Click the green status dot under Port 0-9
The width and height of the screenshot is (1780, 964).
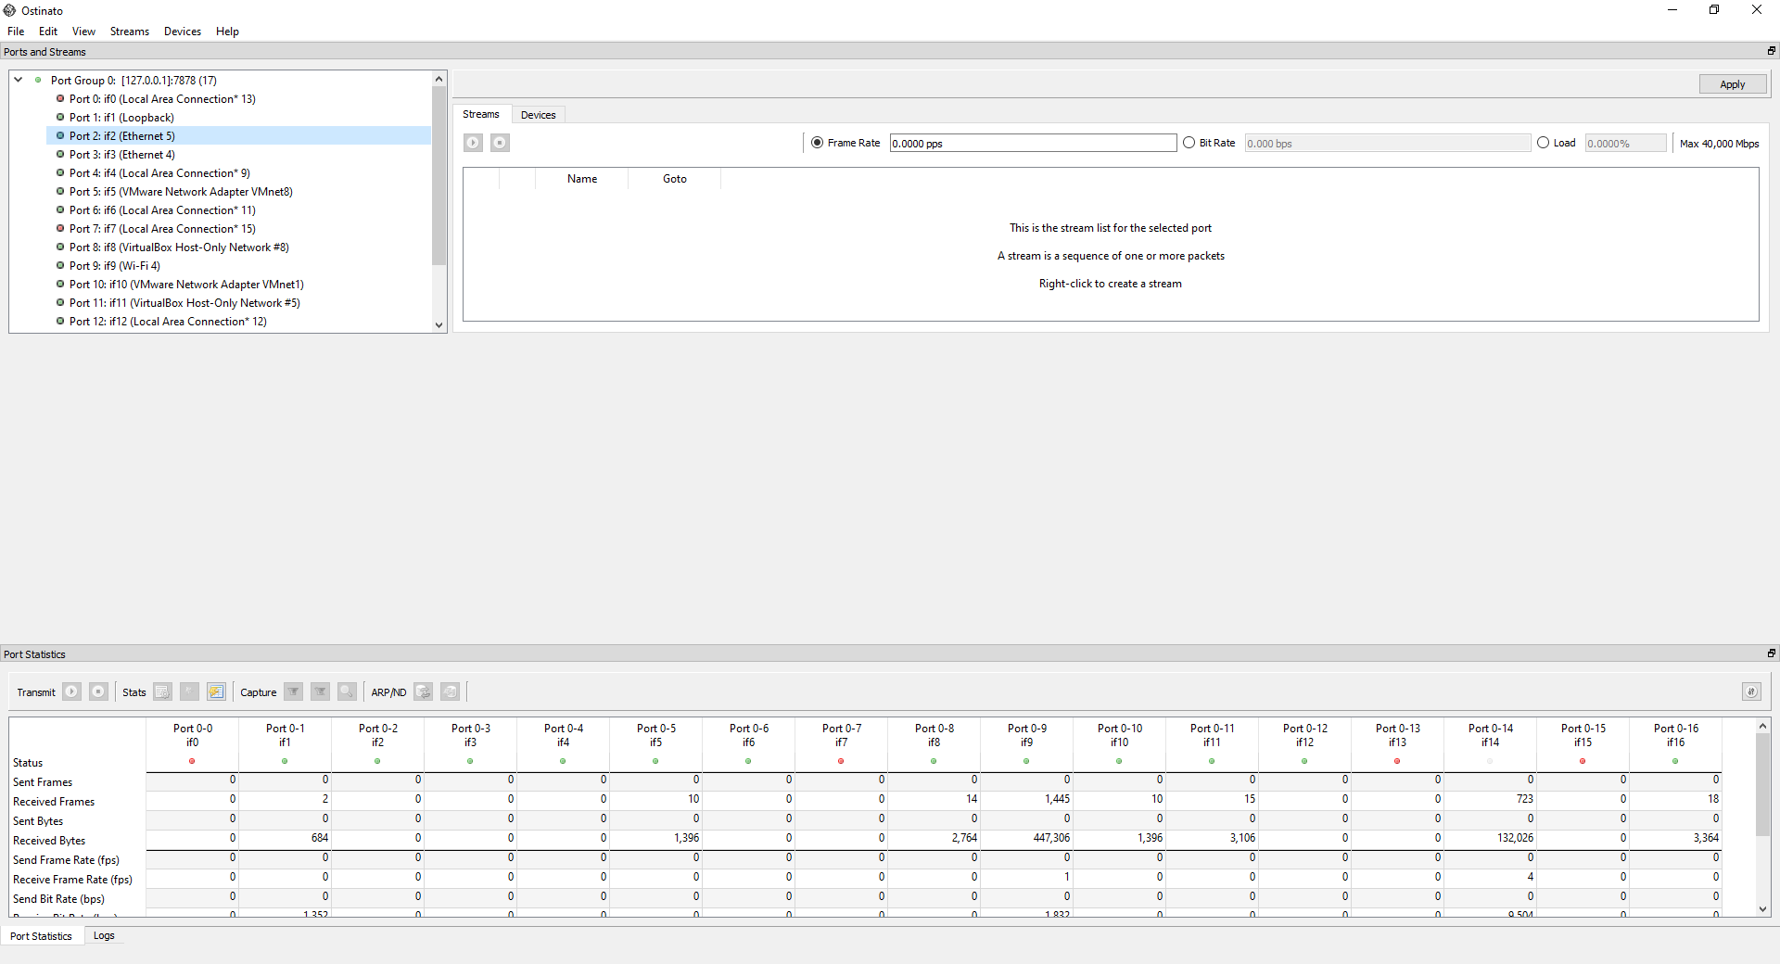tap(1026, 761)
